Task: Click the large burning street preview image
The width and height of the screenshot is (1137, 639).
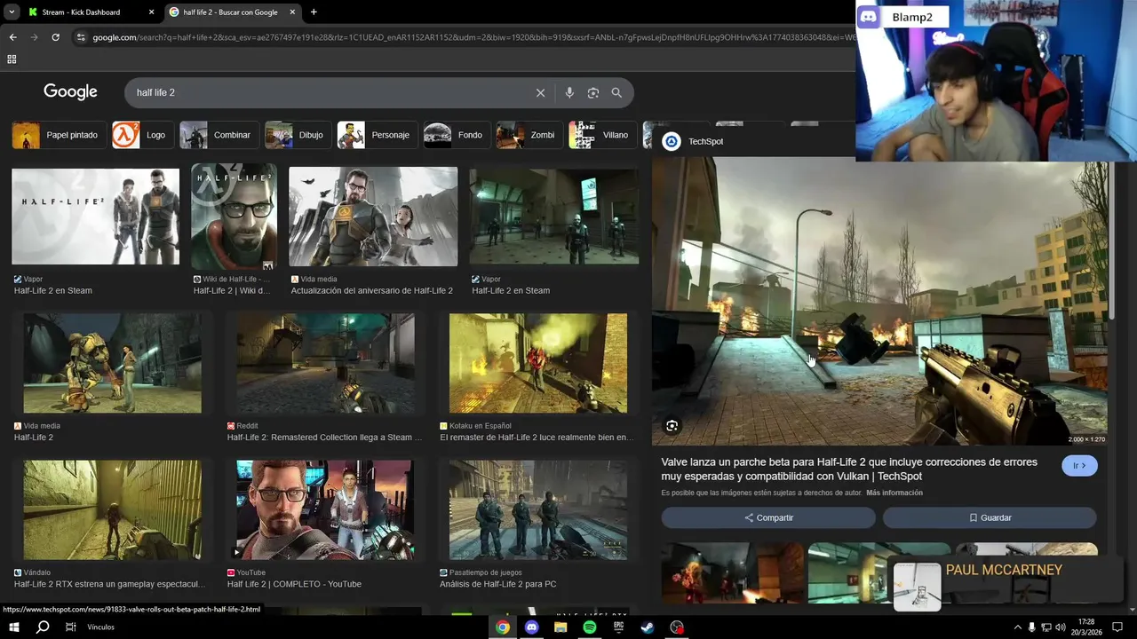Action: [879, 302]
